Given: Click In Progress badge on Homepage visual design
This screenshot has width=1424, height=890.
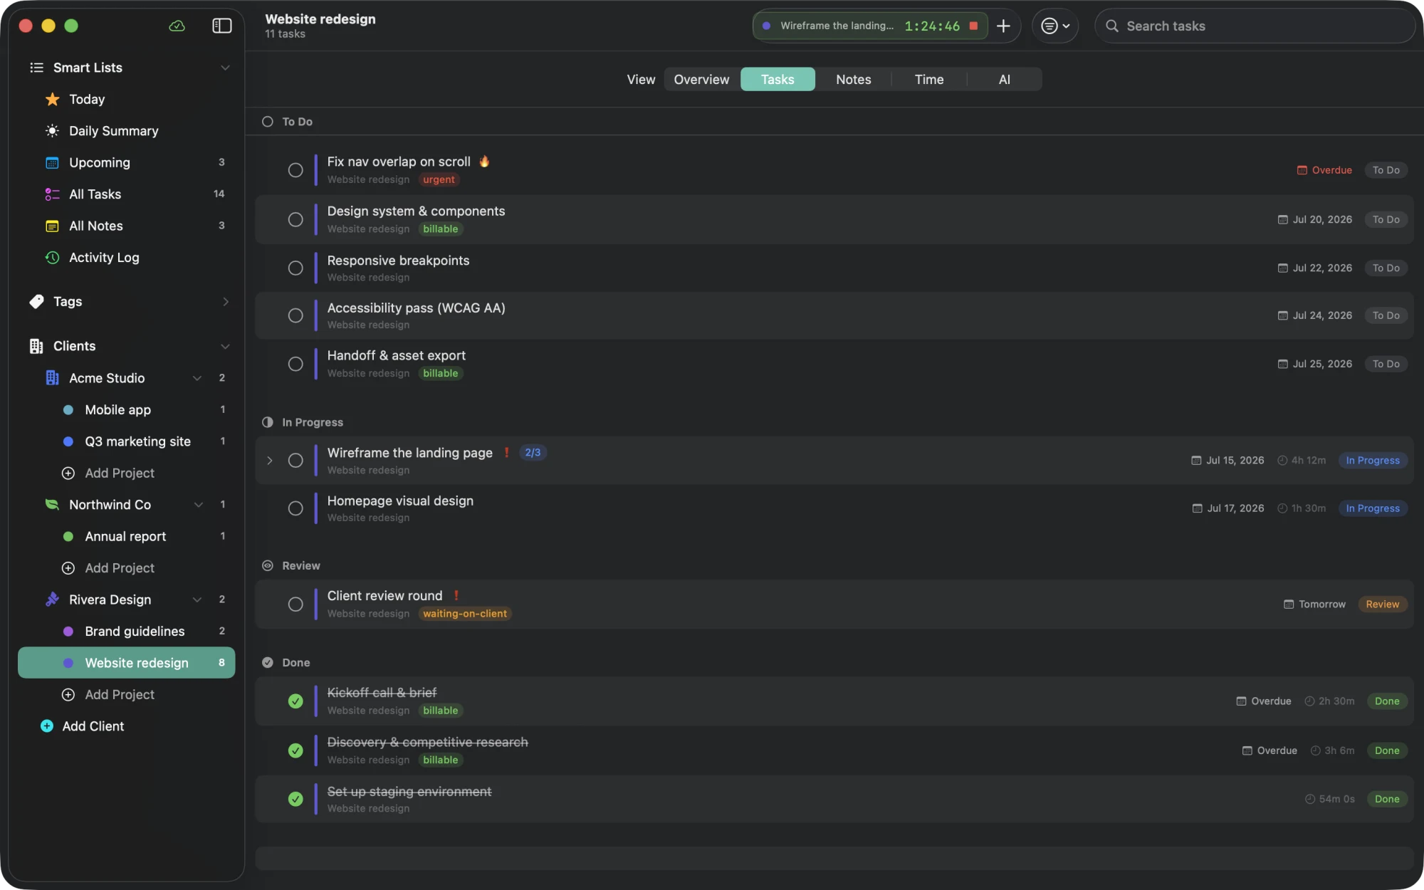Looking at the screenshot, I should click(x=1373, y=508).
